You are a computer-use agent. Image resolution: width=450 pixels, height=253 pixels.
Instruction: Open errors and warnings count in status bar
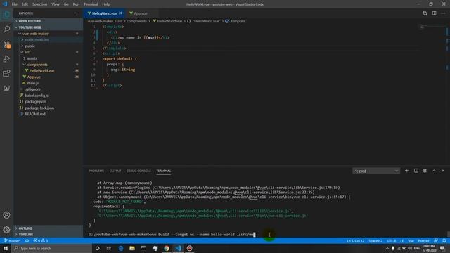pyautogui.click(x=41, y=240)
